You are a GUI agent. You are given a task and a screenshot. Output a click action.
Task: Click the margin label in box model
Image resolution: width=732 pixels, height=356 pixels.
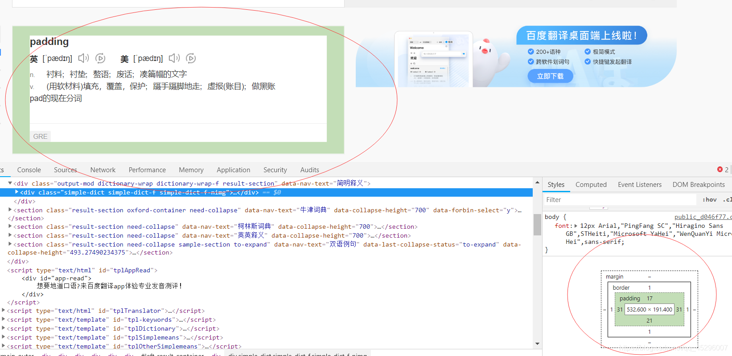coord(614,277)
